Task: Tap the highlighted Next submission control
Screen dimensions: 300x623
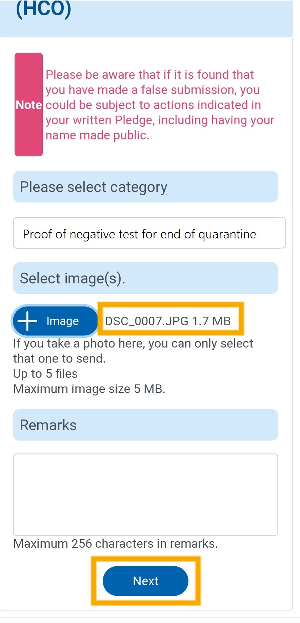Action: [145, 581]
